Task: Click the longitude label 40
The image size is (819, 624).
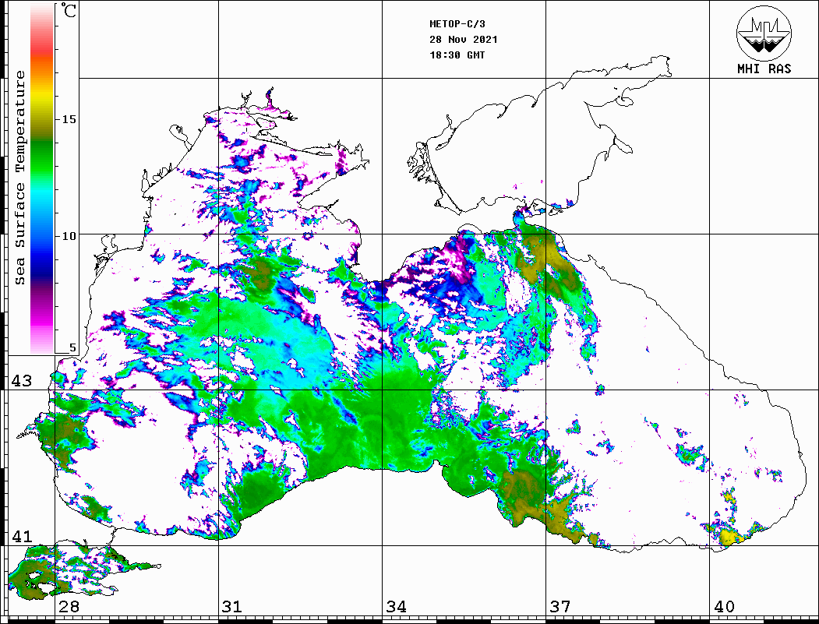Action: click(x=724, y=606)
